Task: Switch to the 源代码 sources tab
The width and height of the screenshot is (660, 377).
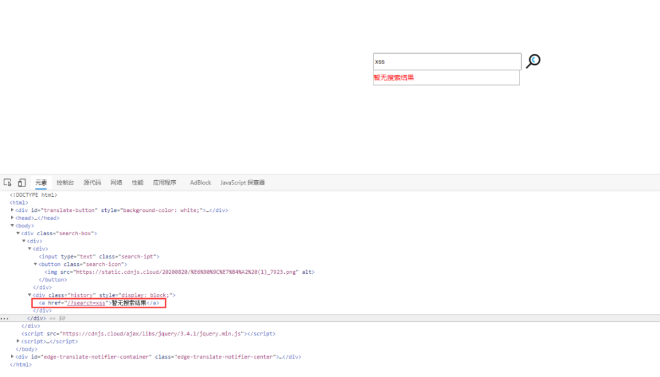Action: (x=92, y=183)
